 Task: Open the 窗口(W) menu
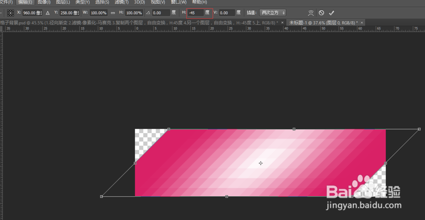179,2
